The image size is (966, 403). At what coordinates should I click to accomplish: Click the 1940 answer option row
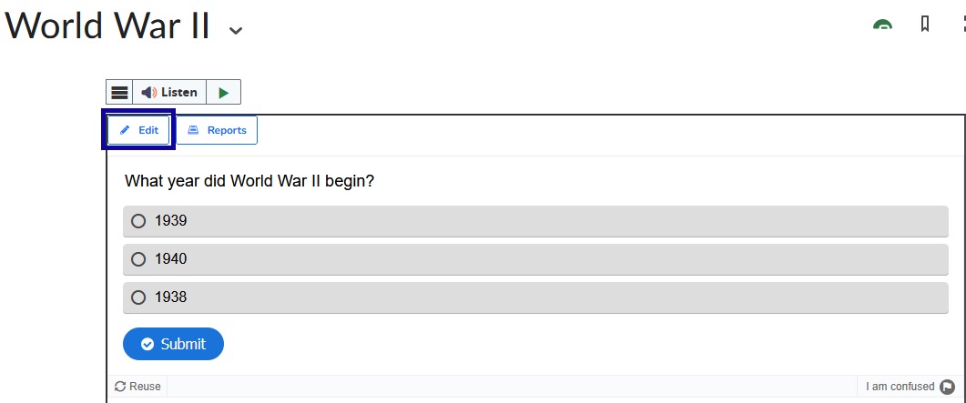point(535,259)
